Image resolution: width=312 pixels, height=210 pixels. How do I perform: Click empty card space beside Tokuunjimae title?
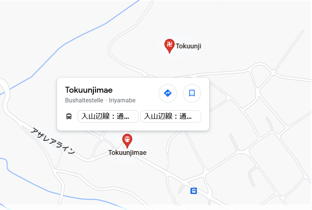click(135, 90)
